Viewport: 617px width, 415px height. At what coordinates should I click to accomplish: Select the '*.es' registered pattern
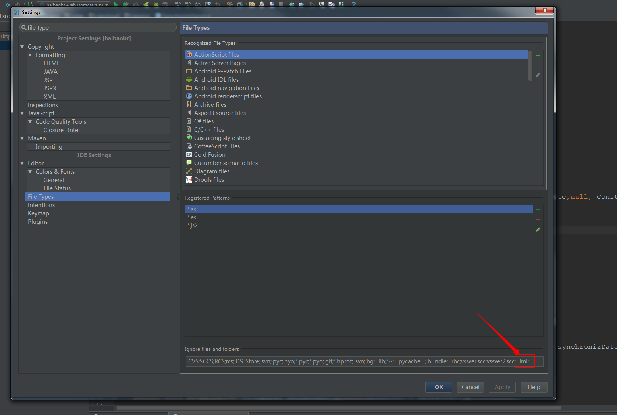click(359, 217)
